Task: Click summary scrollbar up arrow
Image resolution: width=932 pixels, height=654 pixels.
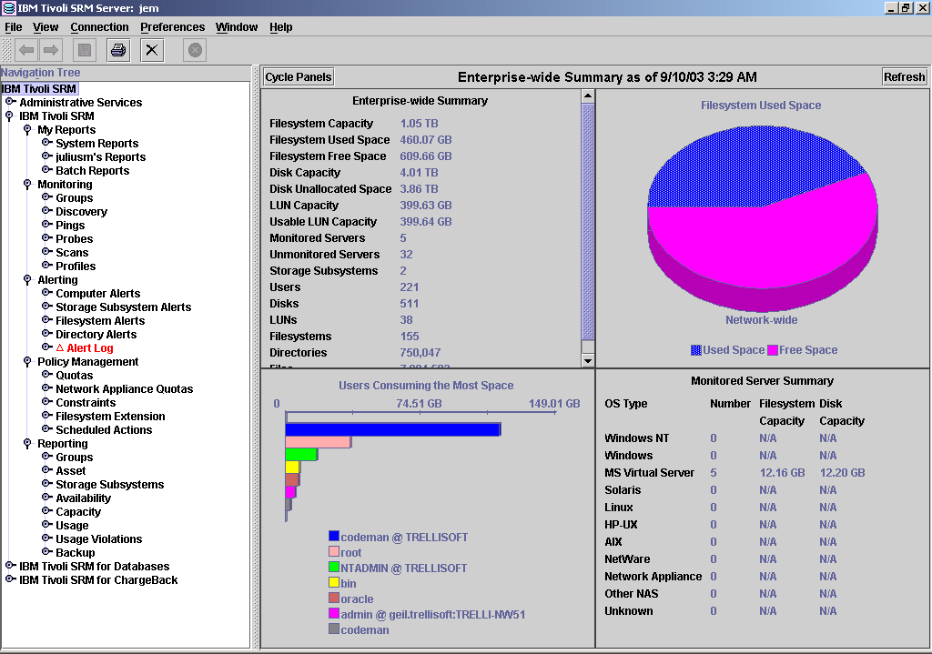Action: pyautogui.click(x=587, y=96)
